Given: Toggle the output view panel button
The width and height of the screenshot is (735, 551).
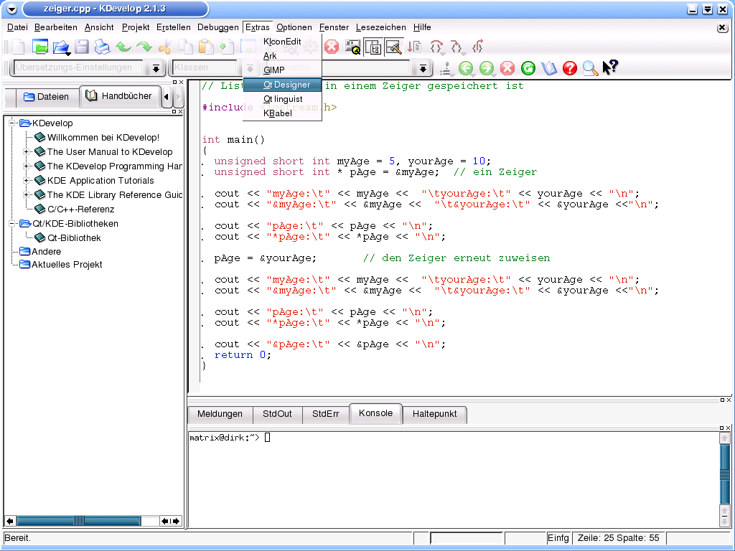Looking at the screenshot, I should pos(393,47).
